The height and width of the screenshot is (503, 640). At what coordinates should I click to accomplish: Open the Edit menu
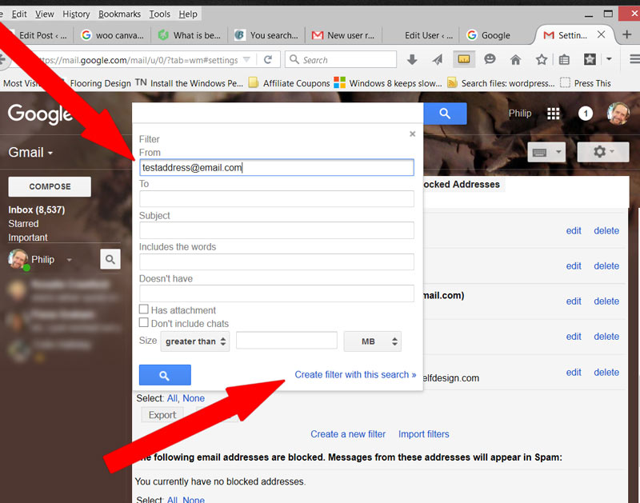tap(19, 14)
